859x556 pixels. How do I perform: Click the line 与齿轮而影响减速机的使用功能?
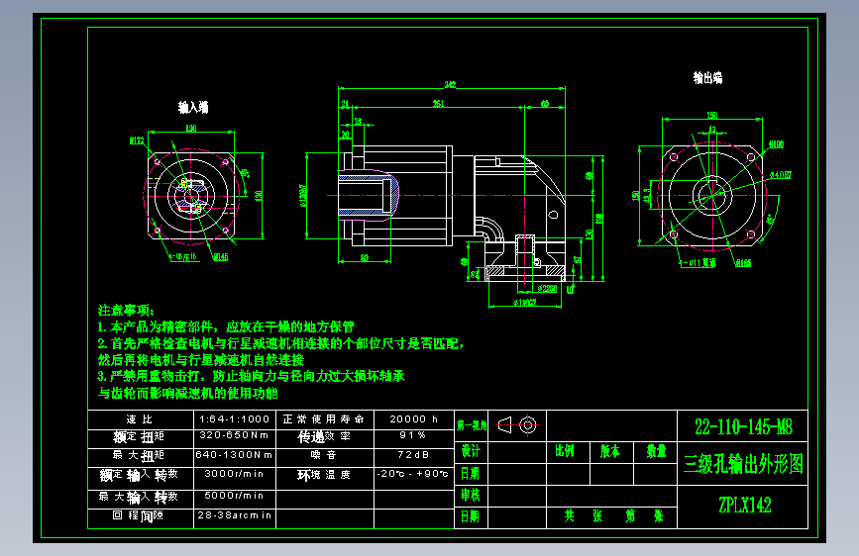pos(188,393)
